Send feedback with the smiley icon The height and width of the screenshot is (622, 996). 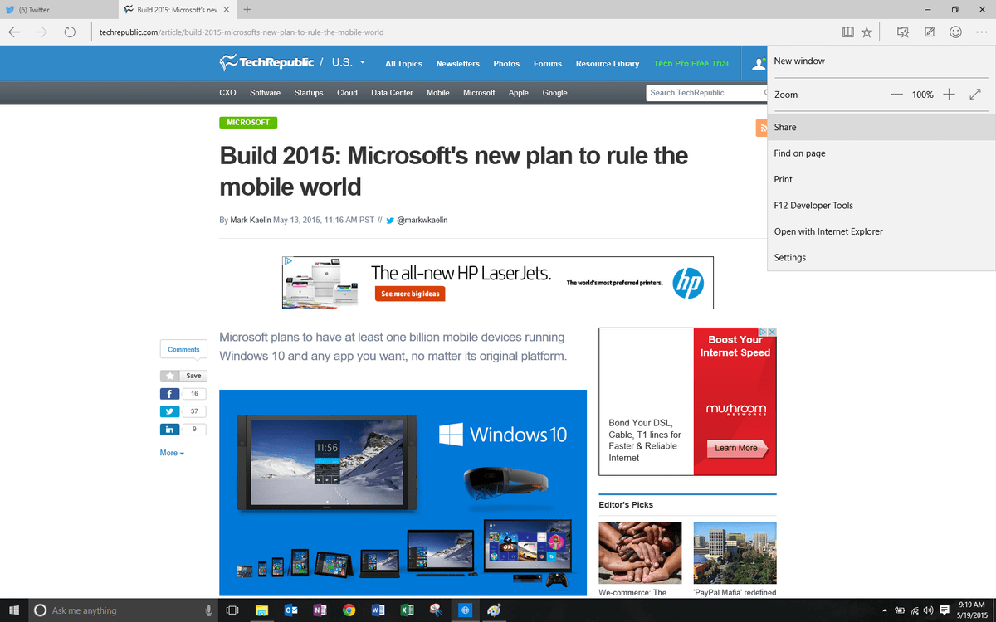tap(956, 32)
